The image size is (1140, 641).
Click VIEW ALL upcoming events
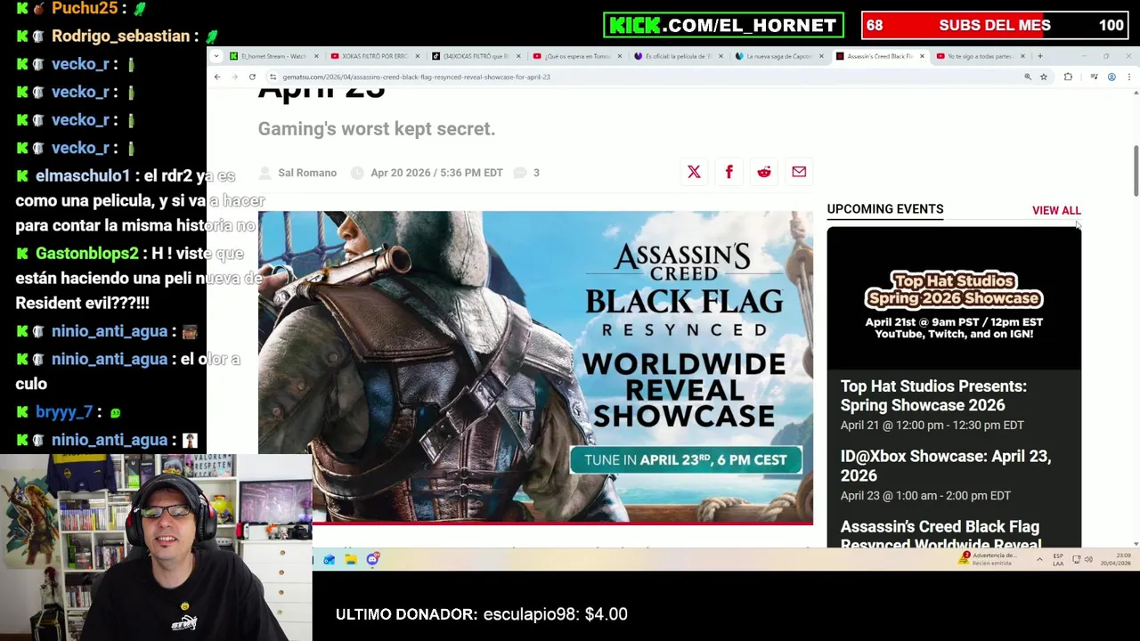[x=1056, y=210]
